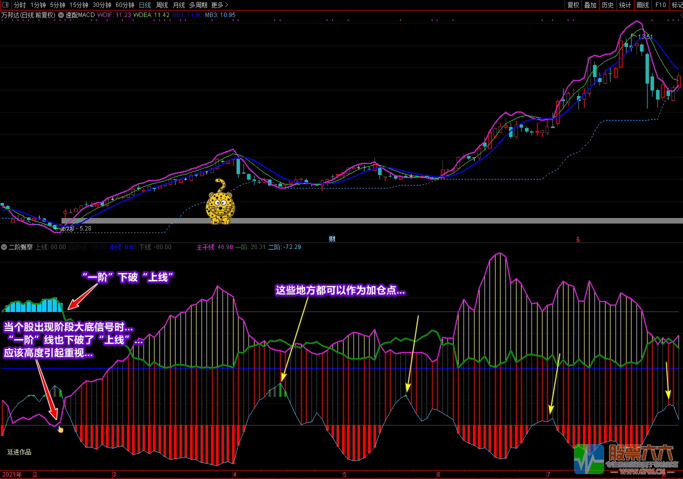The width and height of the screenshot is (683, 479).
Task: Activate the 画线 drawing tool
Action: pyautogui.click(x=642, y=5)
